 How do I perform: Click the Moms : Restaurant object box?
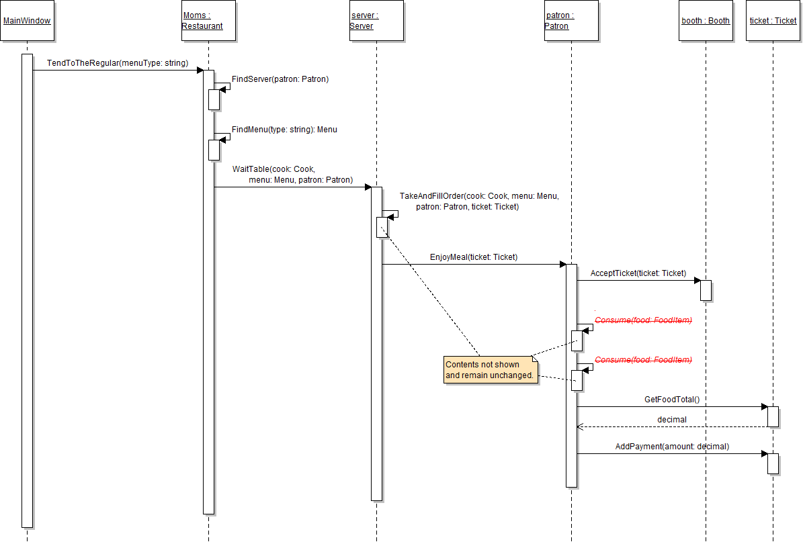[208, 21]
